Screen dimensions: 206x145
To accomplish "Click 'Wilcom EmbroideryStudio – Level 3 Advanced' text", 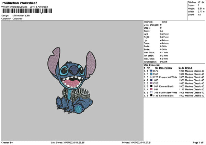I will click(x=25, y=7).
